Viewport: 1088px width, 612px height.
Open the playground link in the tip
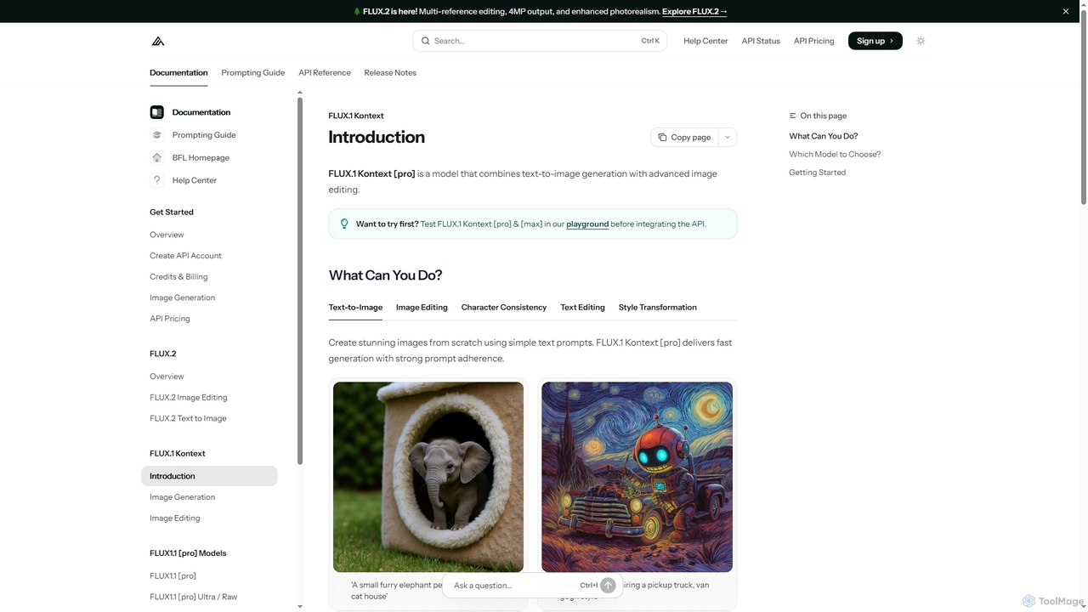pyautogui.click(x=587, y=224)
